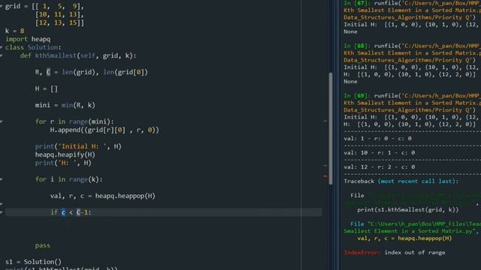
Task: Collapse the 'if c < C-1' fold arrow
Action: 2,212
